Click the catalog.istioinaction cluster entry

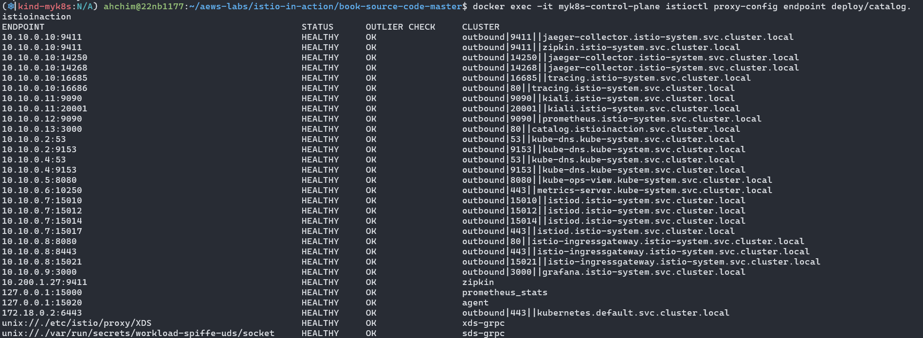tap(601, 129)
